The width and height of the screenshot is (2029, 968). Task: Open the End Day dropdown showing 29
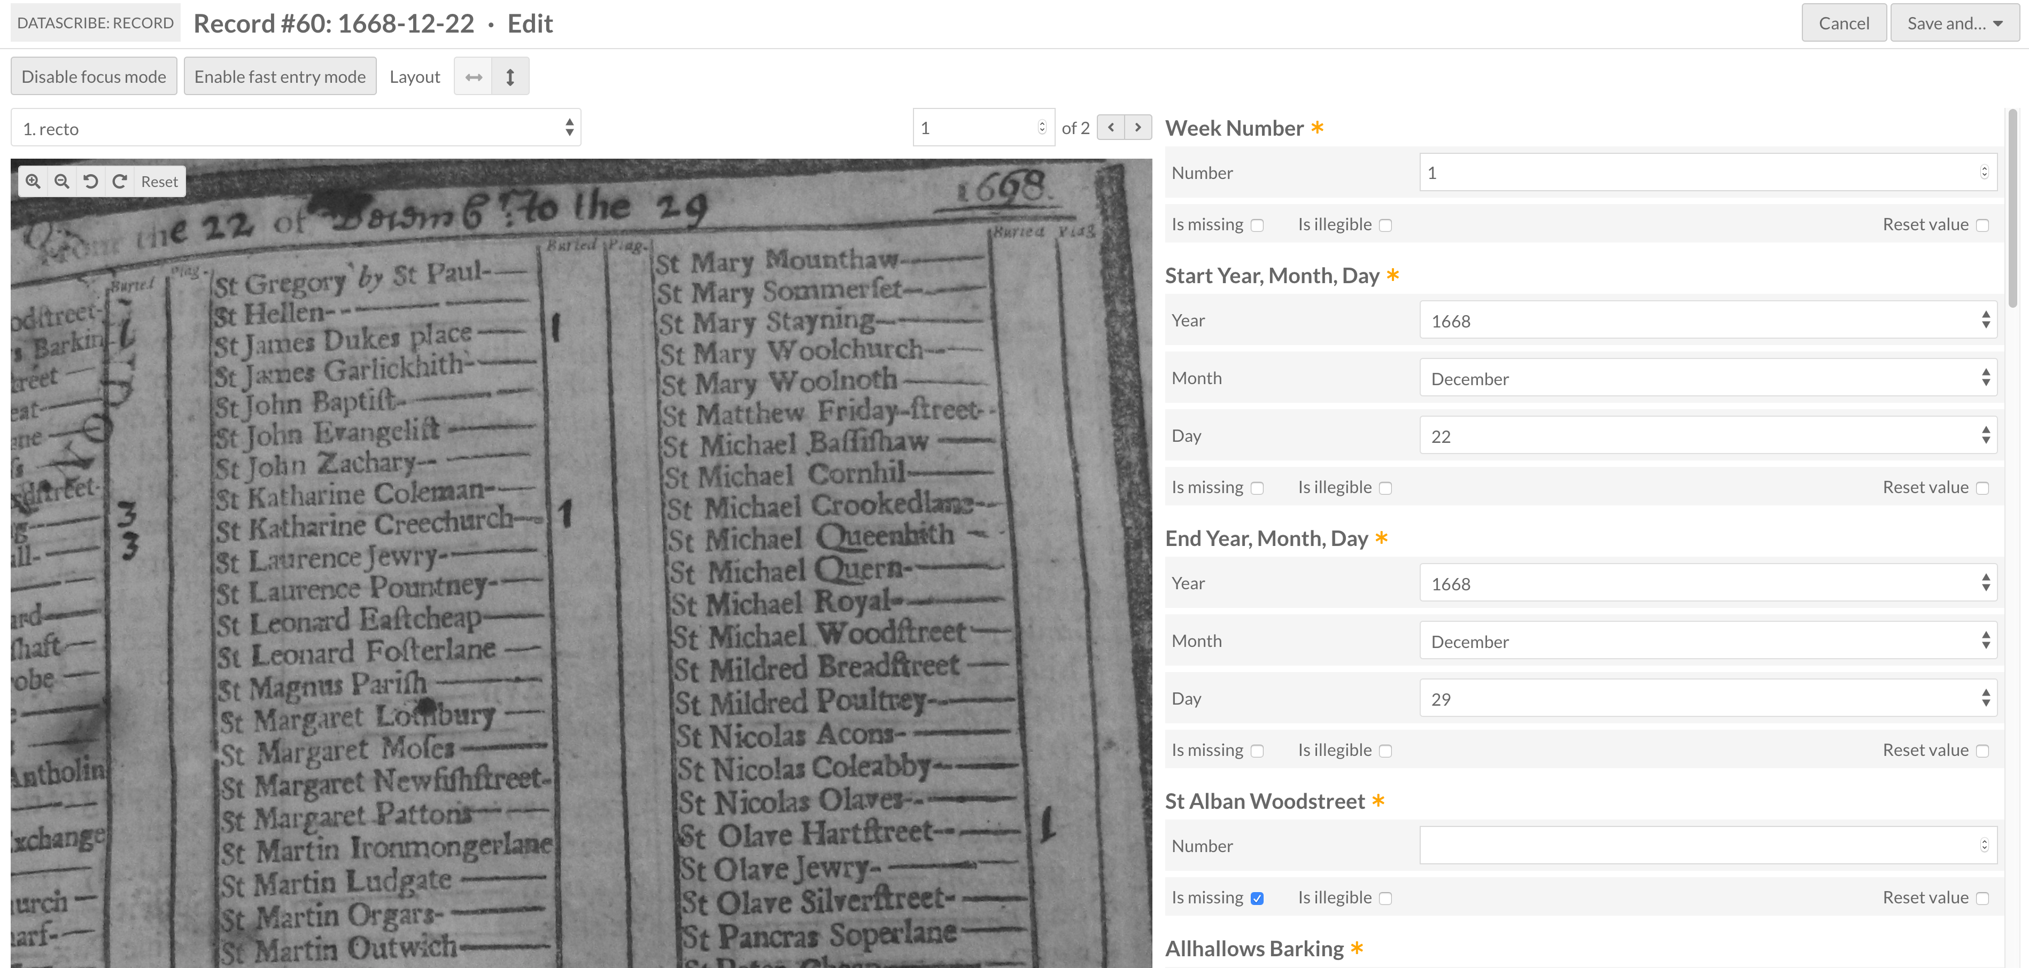[1707, 699]
